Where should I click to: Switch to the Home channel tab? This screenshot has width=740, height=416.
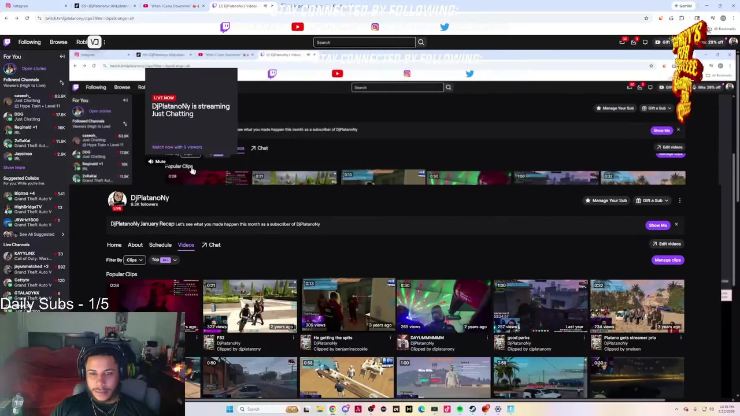[114, 245]
